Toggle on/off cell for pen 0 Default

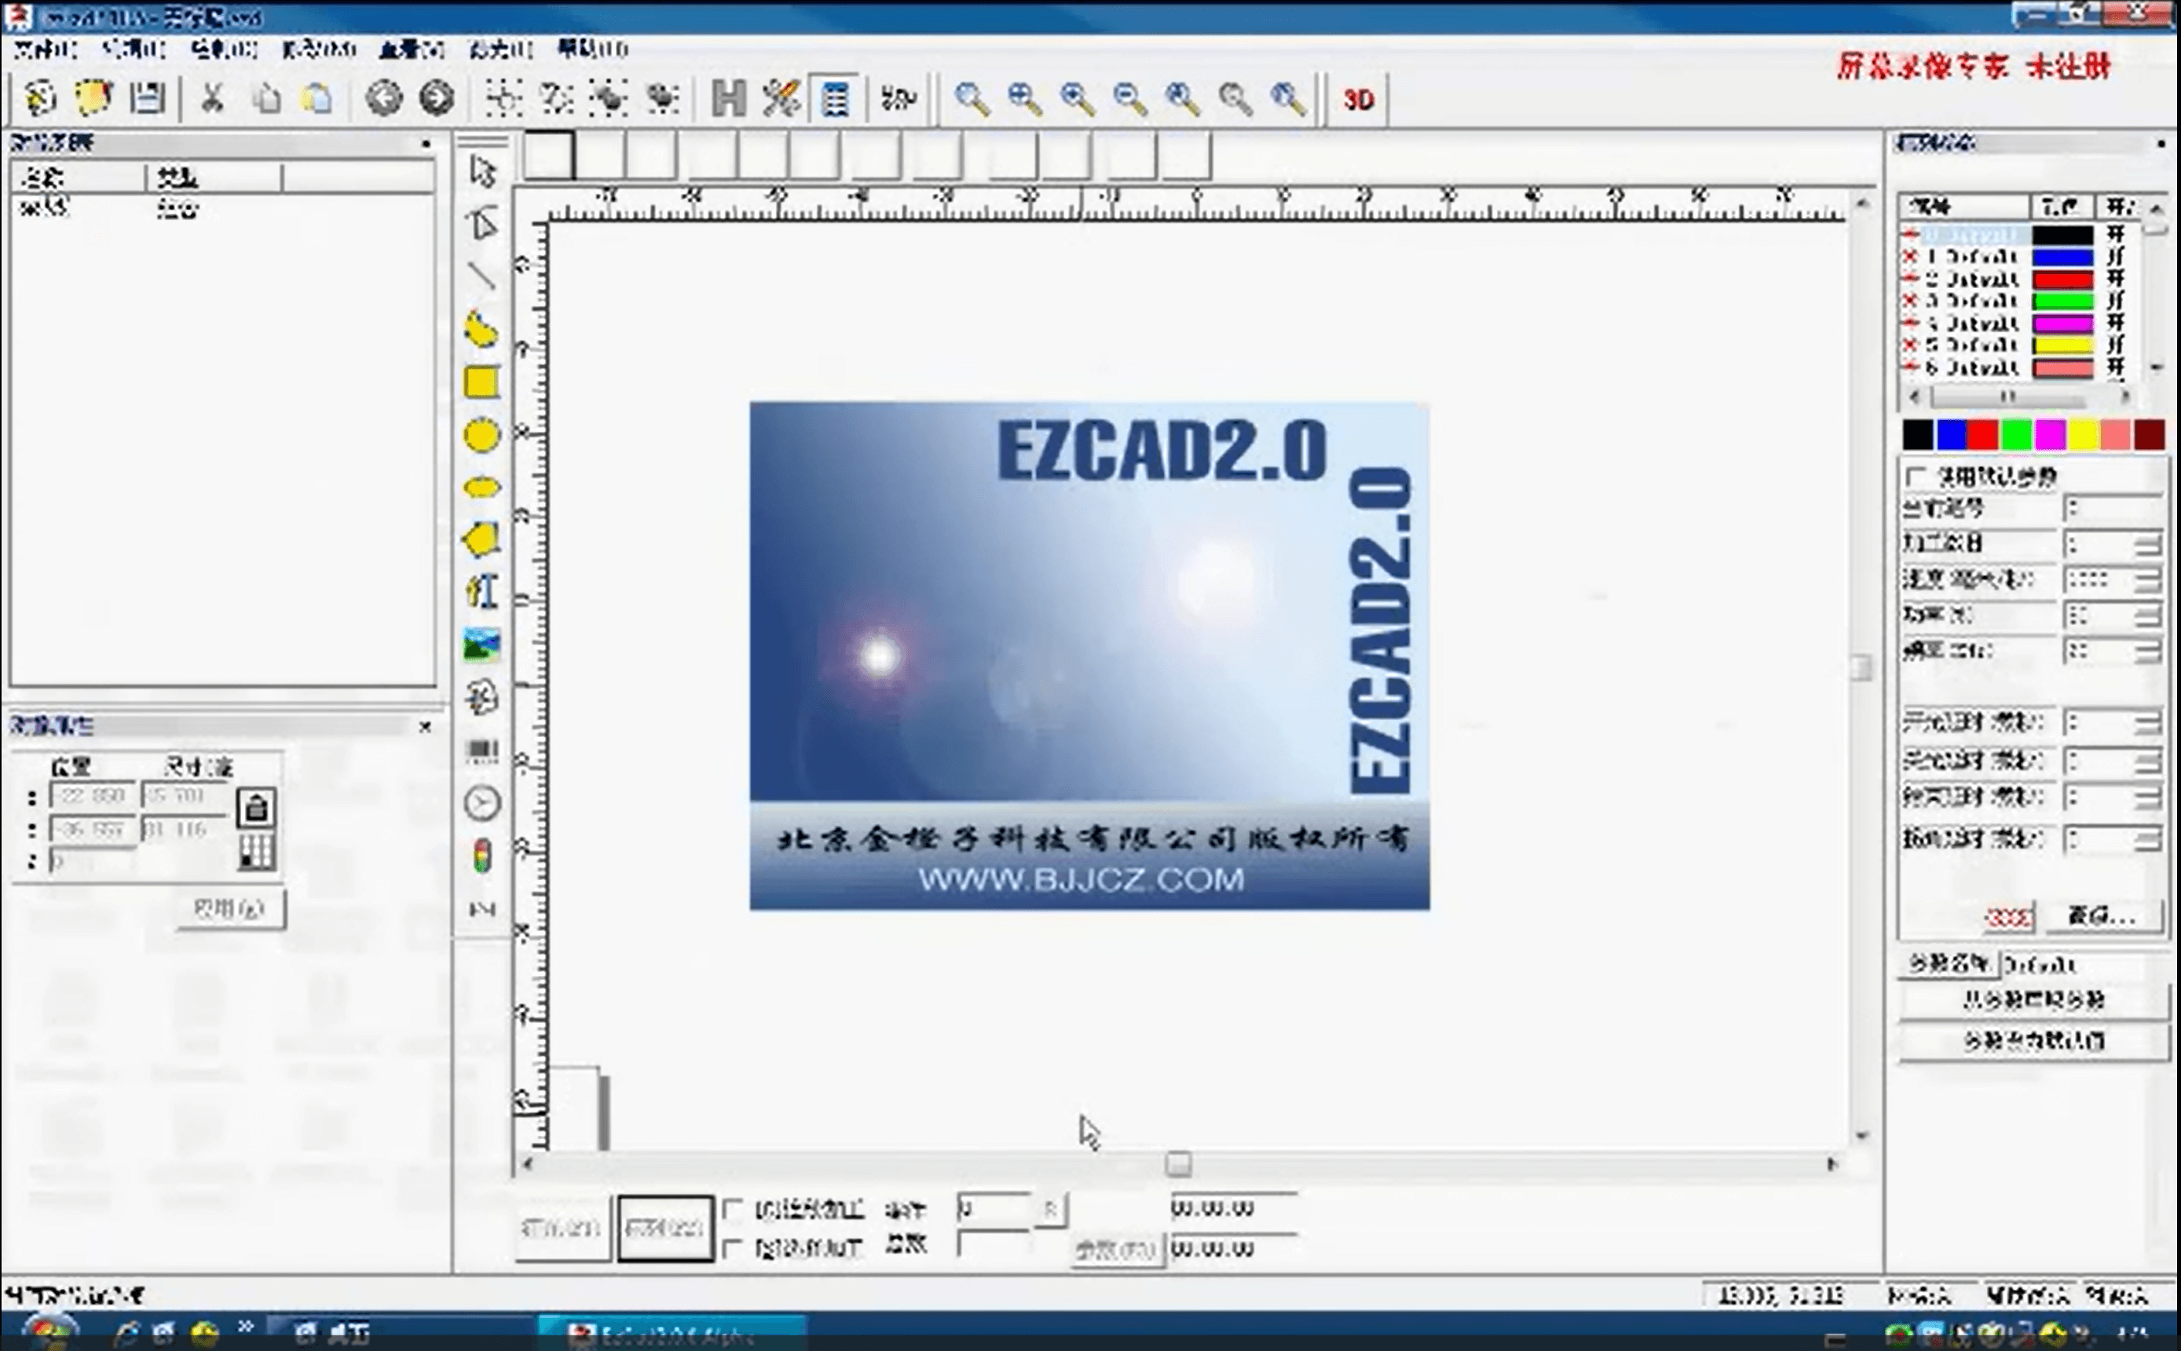pyautogui.click(x=2116, y=234)
